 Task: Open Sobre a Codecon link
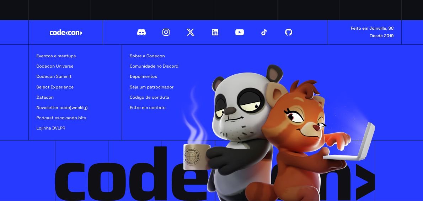(x=147, y=56)
